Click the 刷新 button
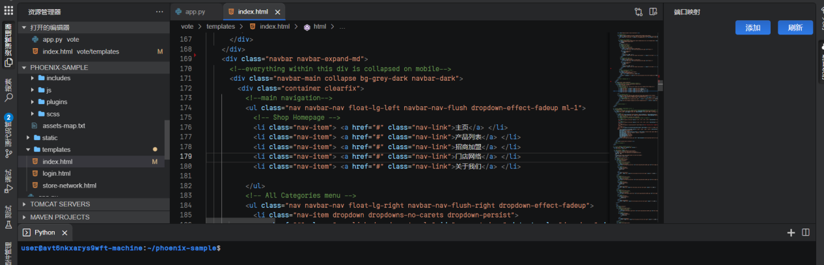 point(795,27)
